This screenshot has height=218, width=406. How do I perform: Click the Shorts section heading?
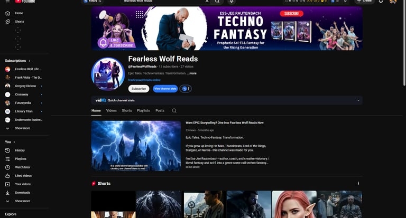tap(104, 184)
